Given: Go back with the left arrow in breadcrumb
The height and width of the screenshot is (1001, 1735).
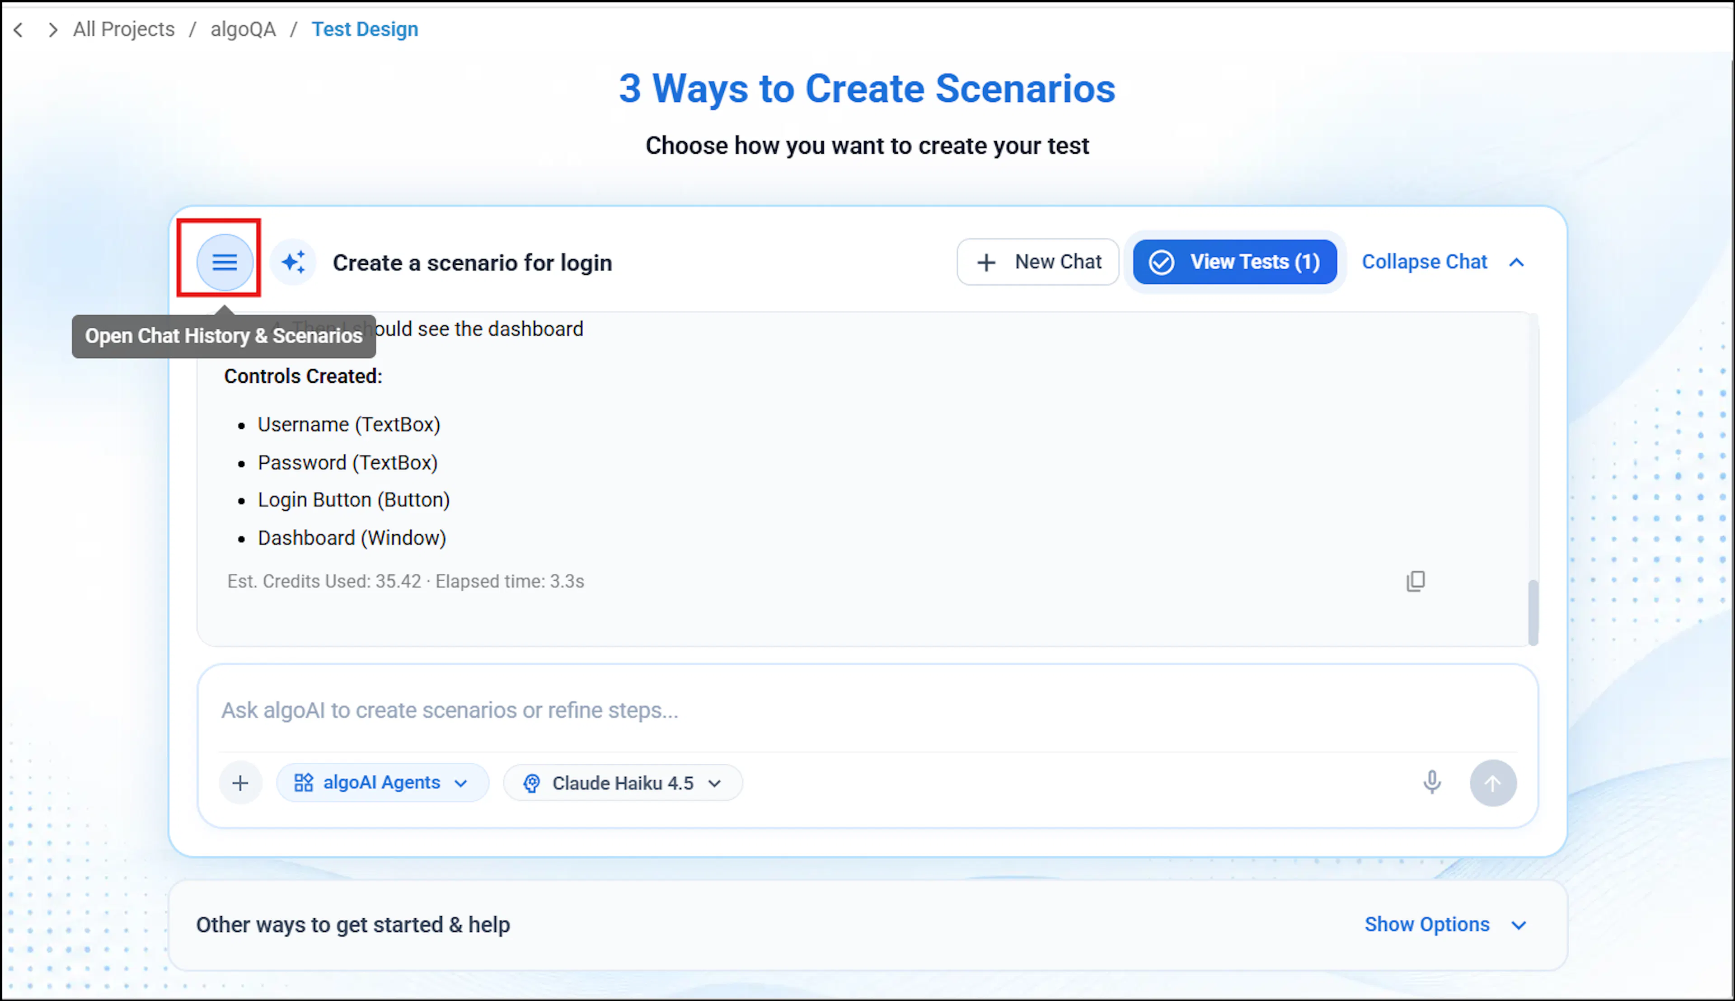Looking at the screenshot, I should click(x=19, y=29).
